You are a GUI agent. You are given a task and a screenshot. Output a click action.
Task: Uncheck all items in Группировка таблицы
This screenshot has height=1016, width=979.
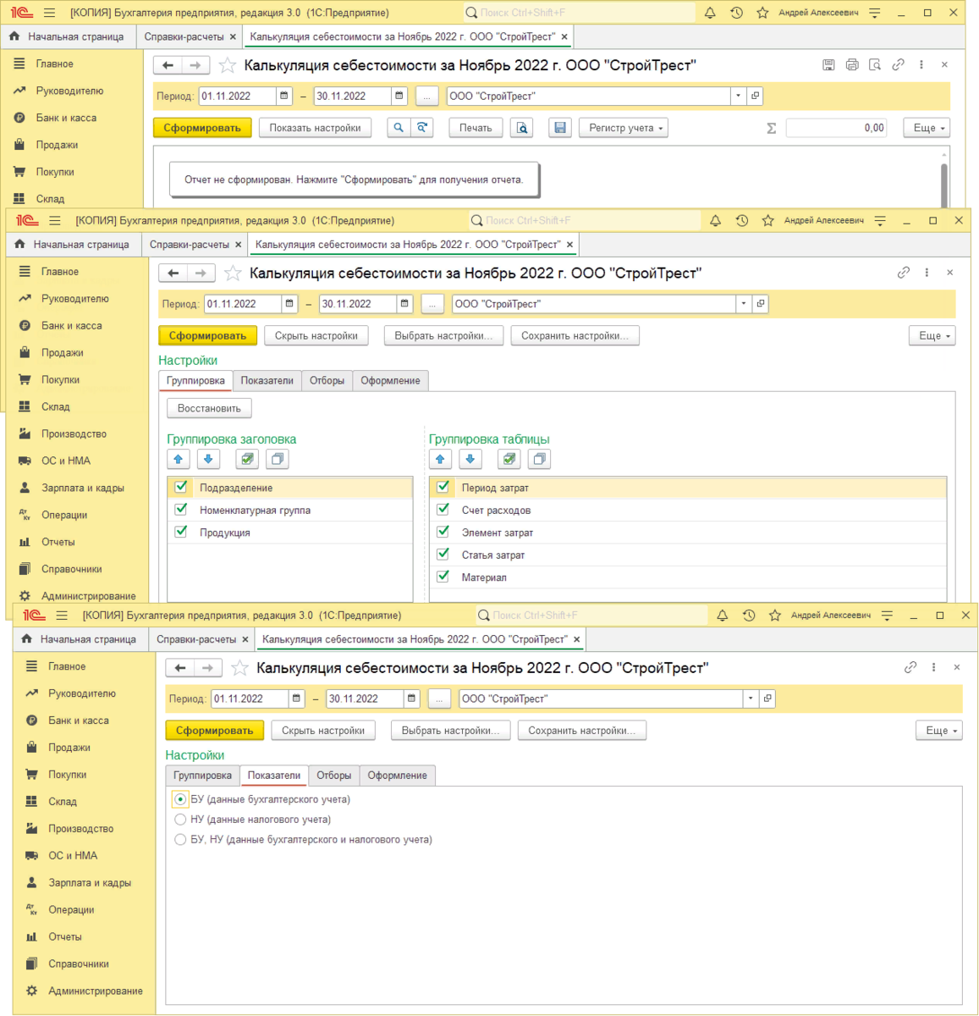(539, 459)
